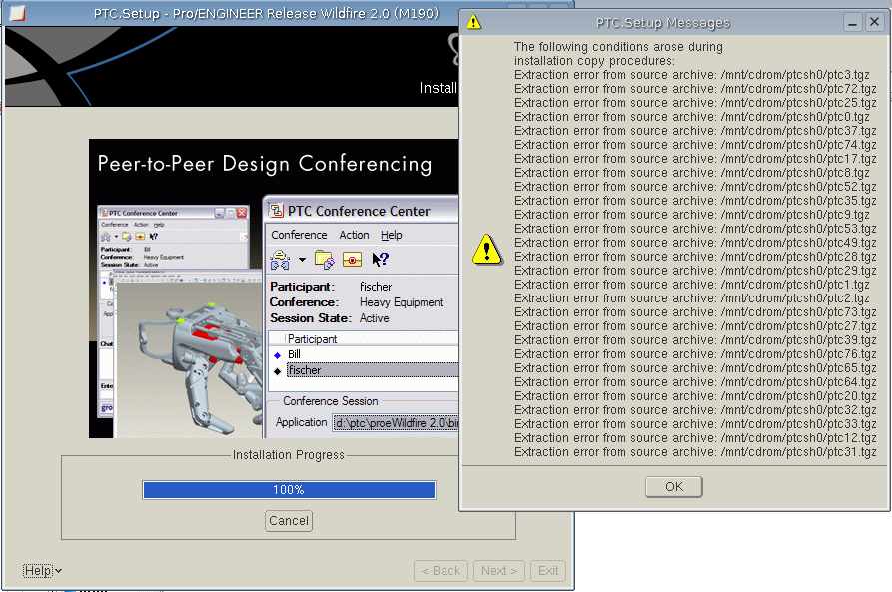Open the Help dropdown in setup window

point(42,570)
